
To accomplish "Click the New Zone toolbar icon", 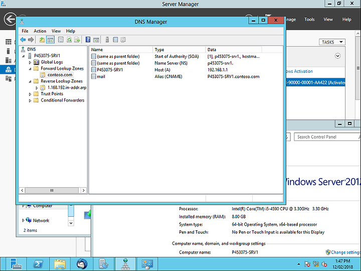I will (x=115, y=40).
